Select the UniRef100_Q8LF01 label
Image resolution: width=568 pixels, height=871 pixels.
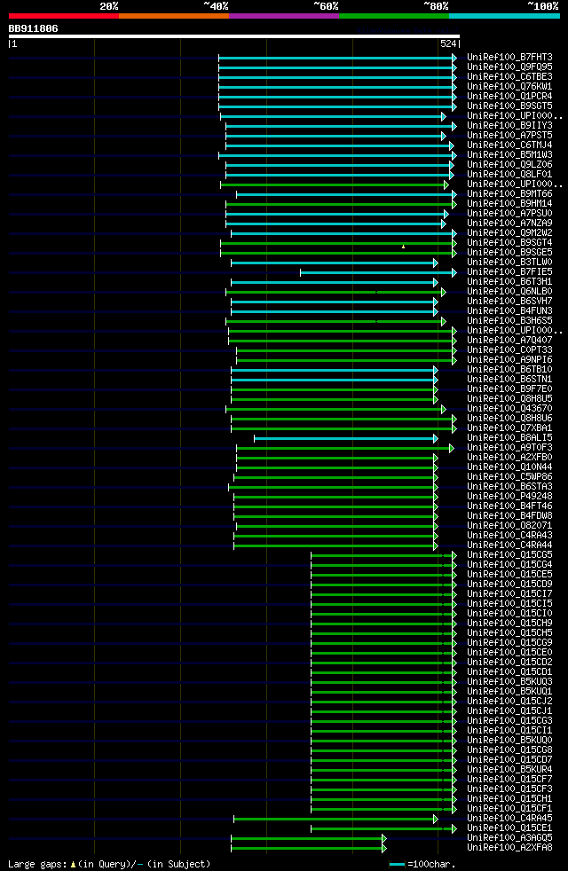[x=509, y=175]
